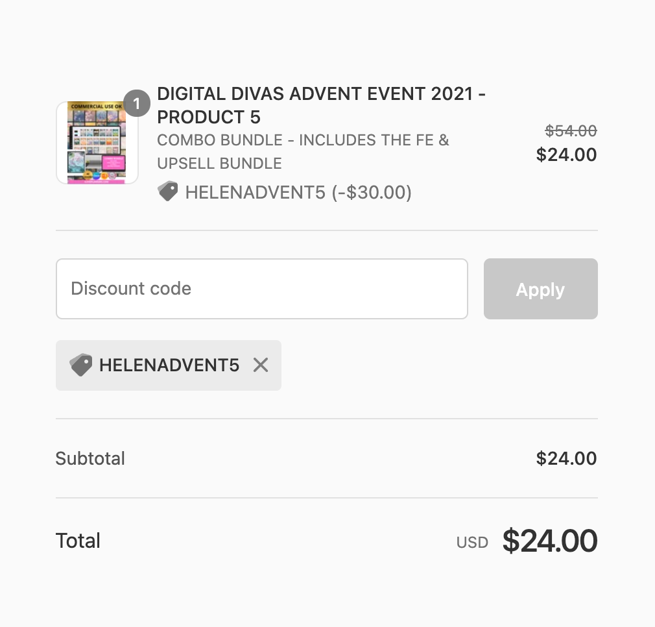The image size is (655, 627).
Task: Click the Combo Bundle description text
Action: click(303, 140)
